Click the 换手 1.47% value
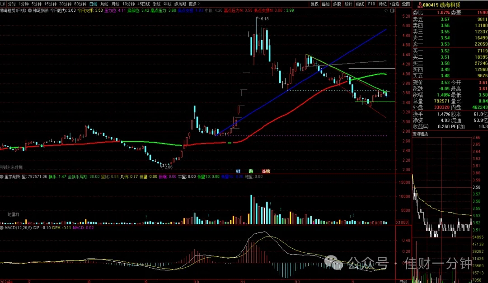Viewport: 488px width, 283px height. point(444,114)
